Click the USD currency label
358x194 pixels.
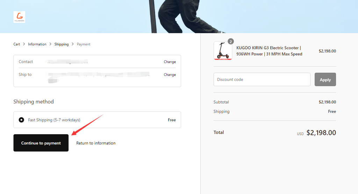coord(300,134)
